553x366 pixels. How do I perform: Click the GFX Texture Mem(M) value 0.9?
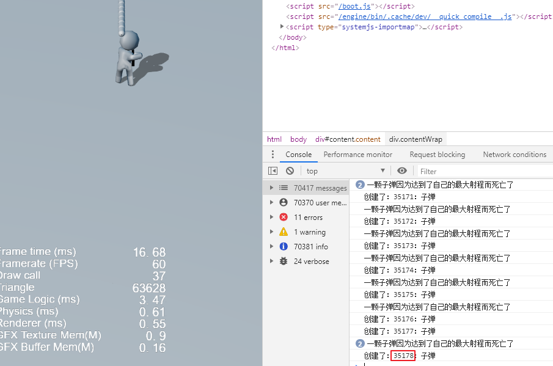click(156, 335)
